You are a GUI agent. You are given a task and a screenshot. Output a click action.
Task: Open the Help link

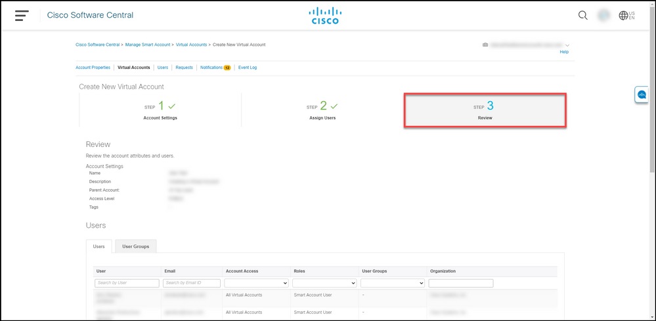click(564, 52)
